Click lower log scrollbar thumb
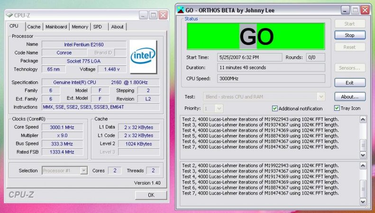This screenshot has width=375, height=213. (x=363, y=189)
